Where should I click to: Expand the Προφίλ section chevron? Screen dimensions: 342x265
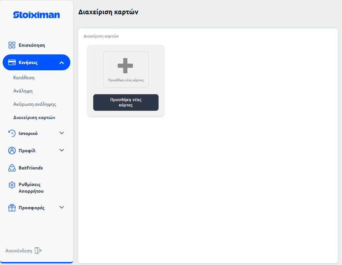click(x=62, y=150)
